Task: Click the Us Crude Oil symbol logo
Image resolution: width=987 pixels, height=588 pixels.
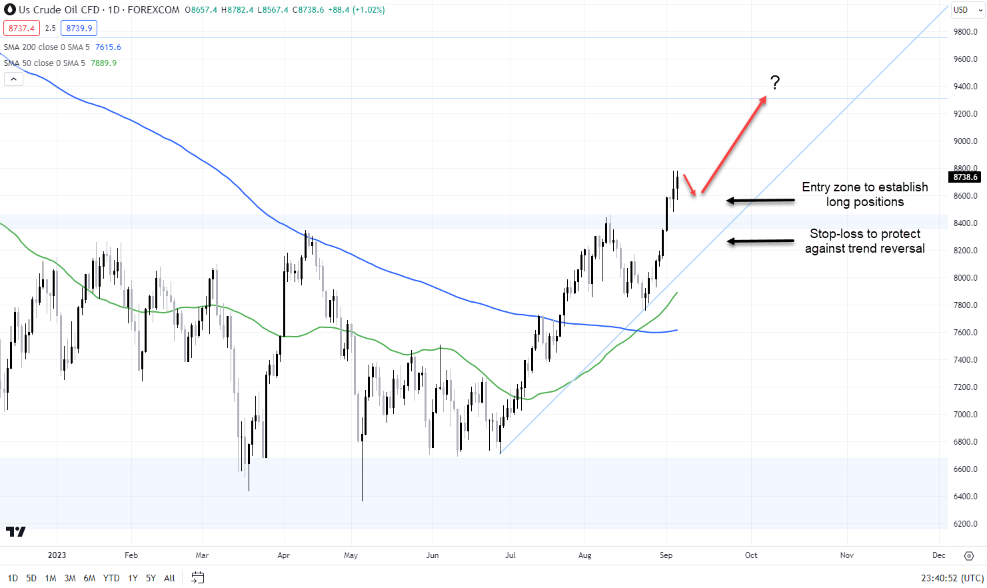Action: (x=10, y=10)
